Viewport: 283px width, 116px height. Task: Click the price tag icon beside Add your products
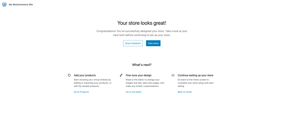click(x=69, y=75)
